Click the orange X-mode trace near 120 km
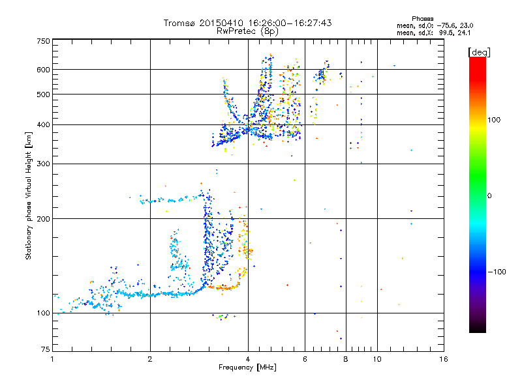The width and height of the screenshot is (522, 391). (224, 287)
